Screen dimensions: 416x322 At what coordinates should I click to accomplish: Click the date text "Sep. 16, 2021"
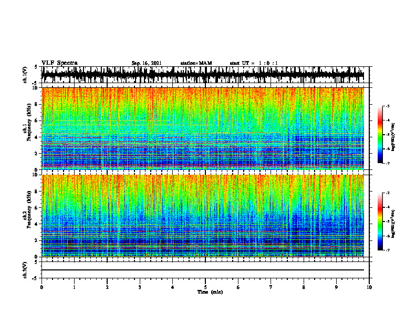(147, 63)
